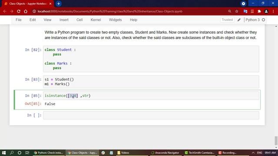Show hidden system tray icons
Image resolution: width=278 pixels, height=156 pixels.
(253, 153)
